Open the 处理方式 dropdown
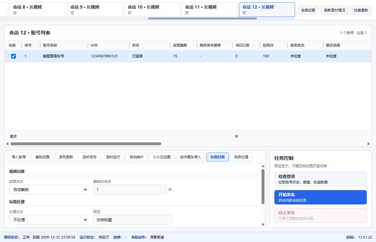The height and width of the screenshot is (242, 376). click(49, 220)
